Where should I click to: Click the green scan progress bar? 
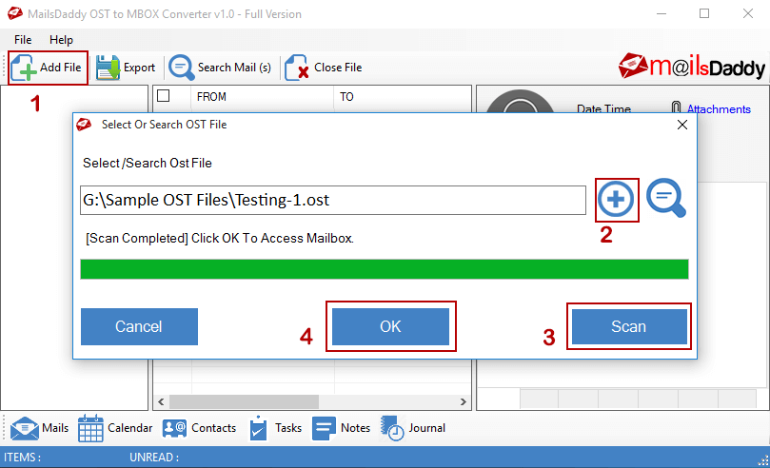(384, 269)
